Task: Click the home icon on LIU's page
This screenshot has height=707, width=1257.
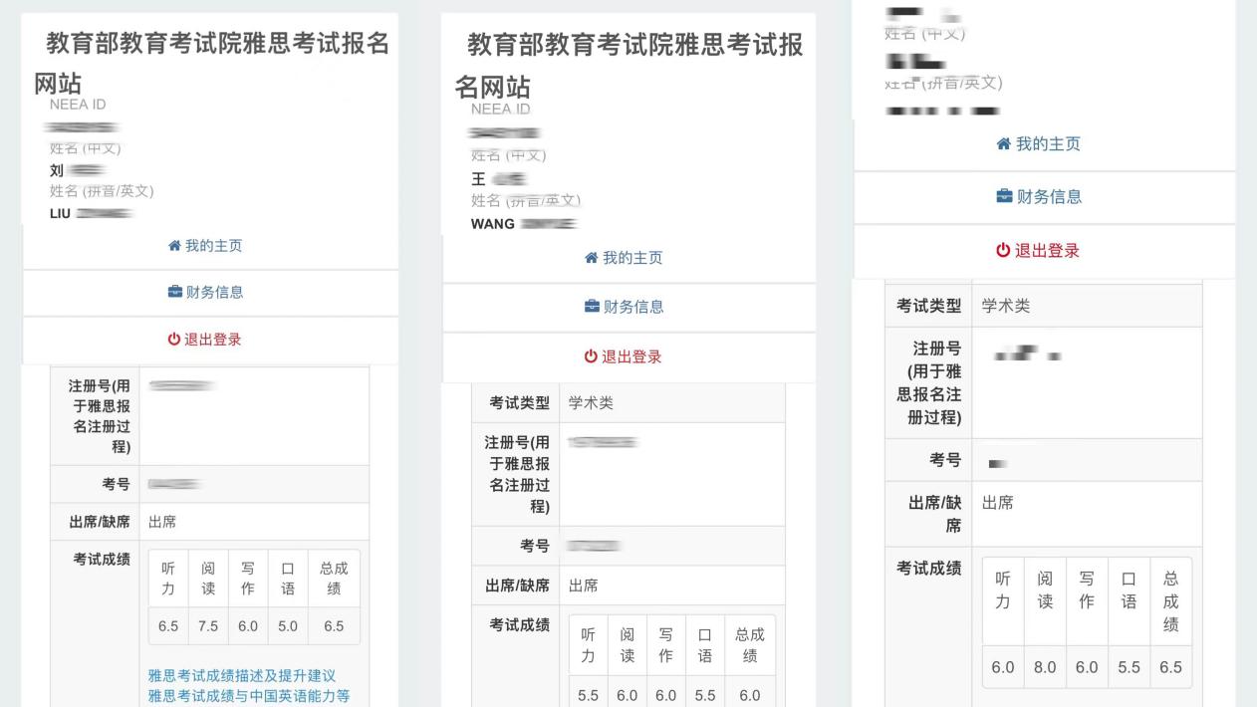Action: pos(174,246)
